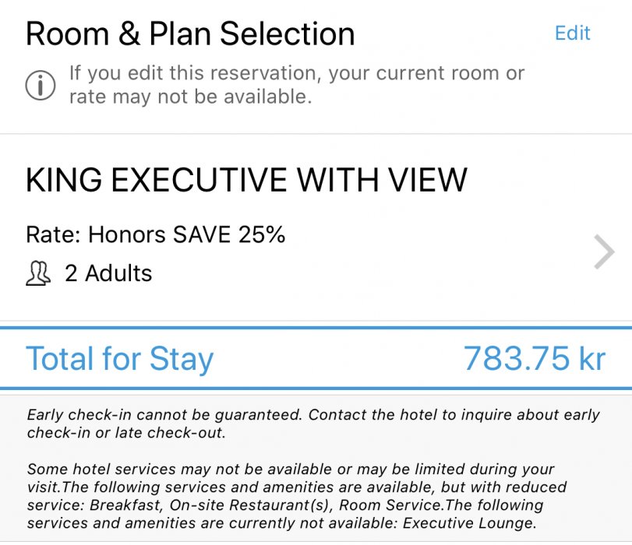Click the 2 Adults label
Viewport: 632px width, 545px height.
click(108, 274)
